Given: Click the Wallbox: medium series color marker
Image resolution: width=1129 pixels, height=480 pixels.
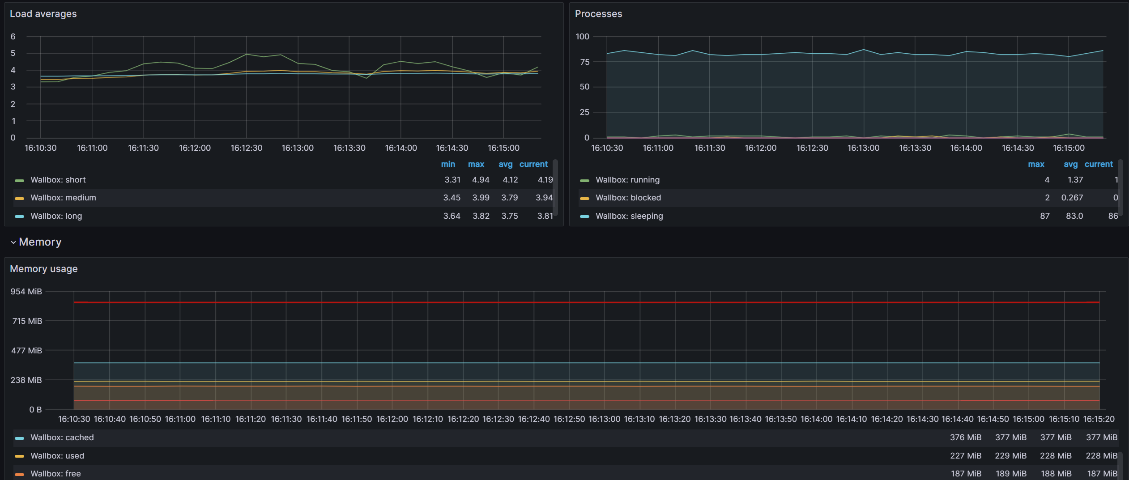Looking at the screenshot, I should (x=19, y=197).
